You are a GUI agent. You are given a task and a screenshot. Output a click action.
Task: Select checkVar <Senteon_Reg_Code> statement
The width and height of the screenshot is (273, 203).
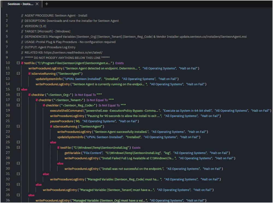pos(84,105)
